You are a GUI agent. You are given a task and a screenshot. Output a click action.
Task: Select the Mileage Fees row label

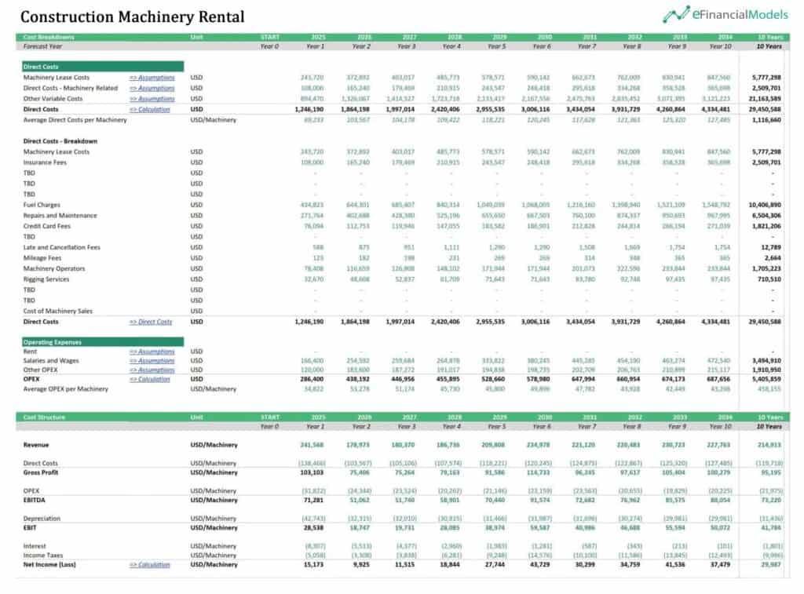[42, 258]
